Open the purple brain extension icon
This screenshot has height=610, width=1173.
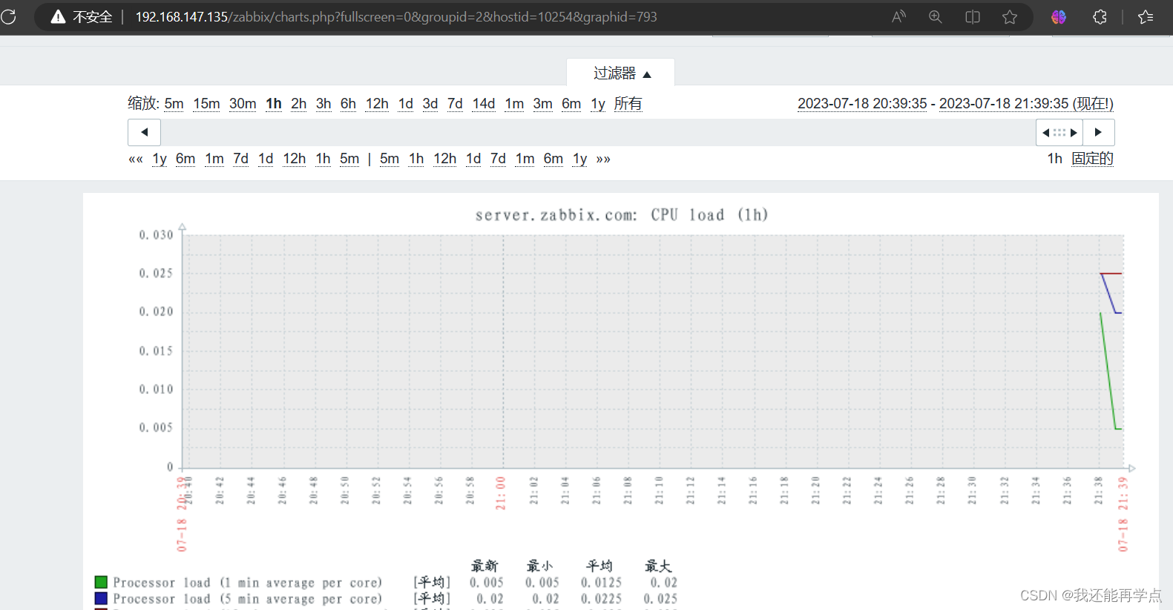(x=1059, y=16)
